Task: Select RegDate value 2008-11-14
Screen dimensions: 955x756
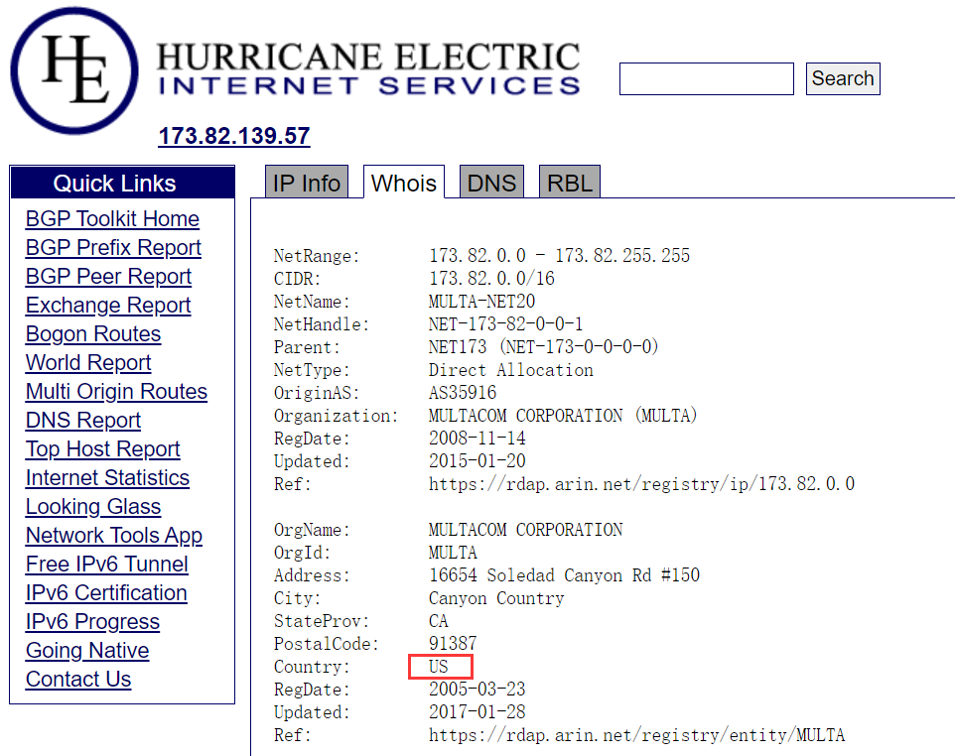Action: pyautogui.click(x=477, y=439)
